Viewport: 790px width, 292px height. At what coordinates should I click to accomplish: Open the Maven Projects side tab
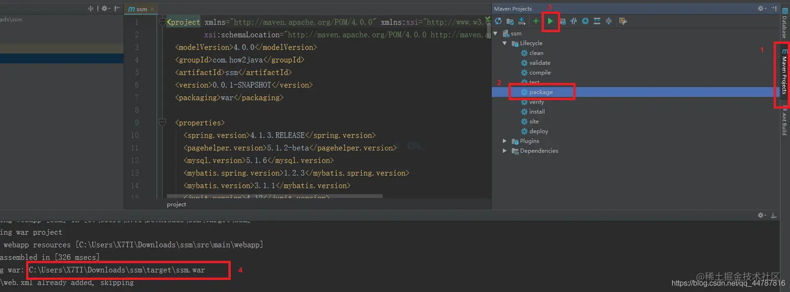coord(784,72)
